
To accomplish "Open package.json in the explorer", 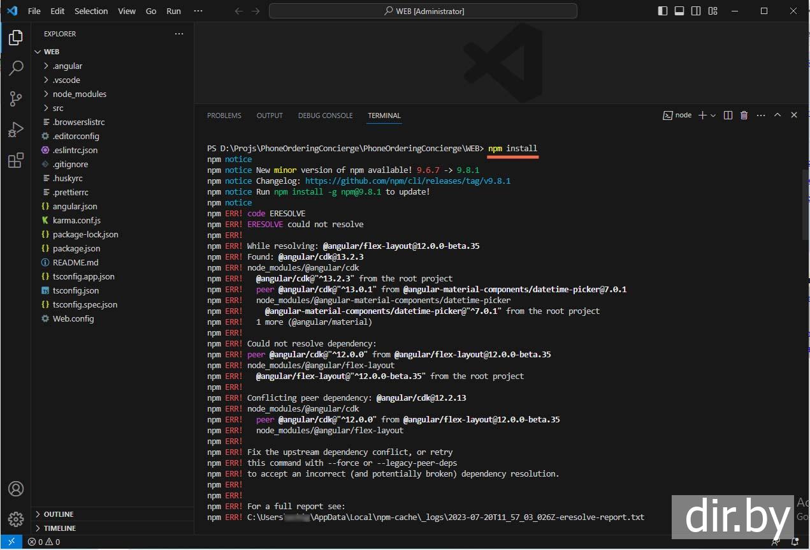I will pyautogui.click(x=76, y=248).
